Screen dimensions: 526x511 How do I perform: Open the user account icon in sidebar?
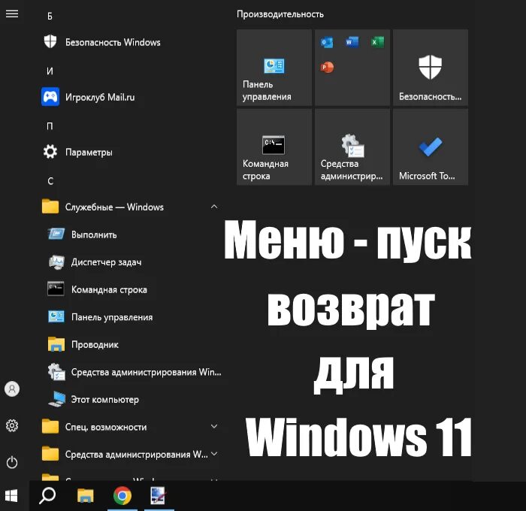pos(12,389)
